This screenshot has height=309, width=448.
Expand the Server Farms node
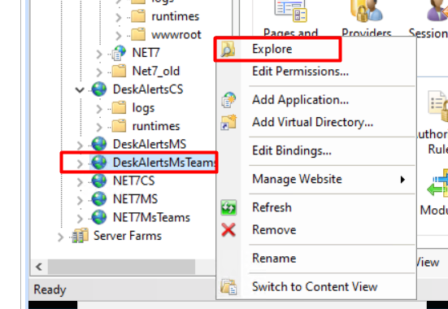click(60, 237)
